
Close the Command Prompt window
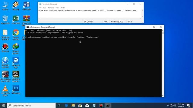[x=161, y=27]
